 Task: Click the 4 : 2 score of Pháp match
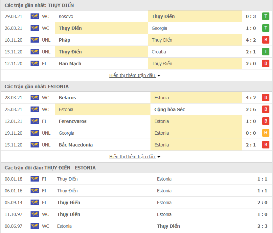click(251, 40)
